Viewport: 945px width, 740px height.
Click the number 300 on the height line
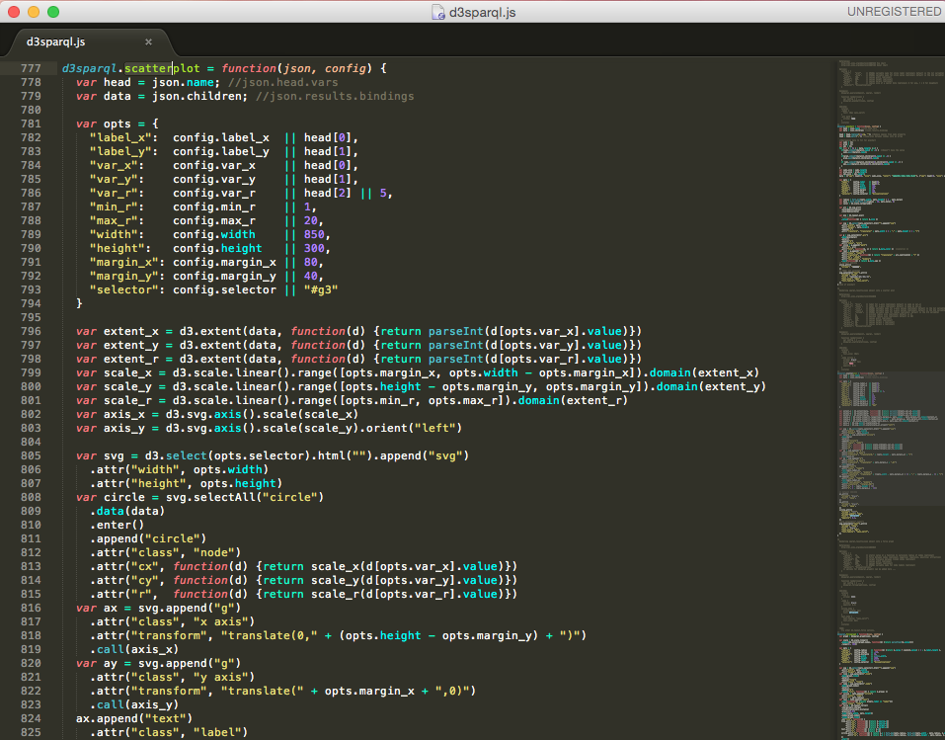click(314, 248)
